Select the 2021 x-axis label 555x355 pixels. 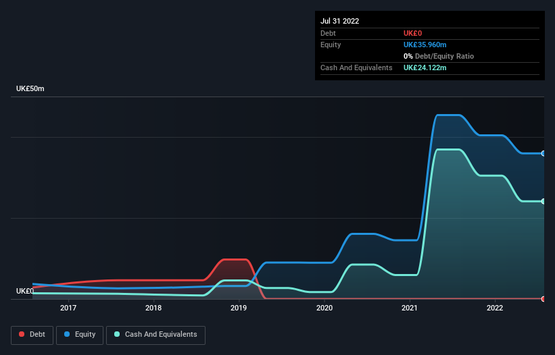point(410,308)
